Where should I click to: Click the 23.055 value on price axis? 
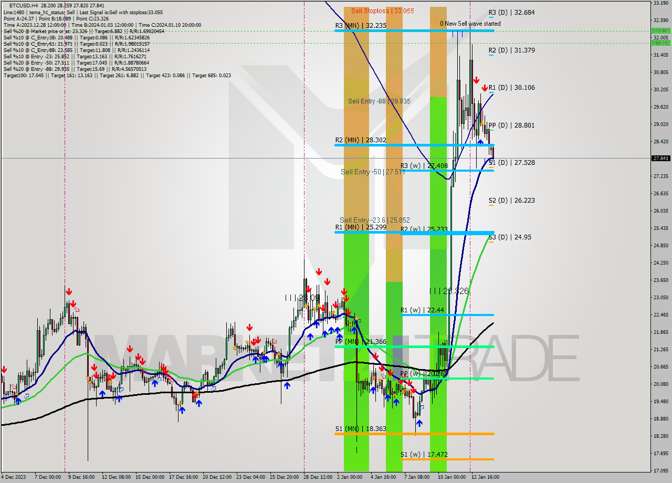tap(660, 297)
